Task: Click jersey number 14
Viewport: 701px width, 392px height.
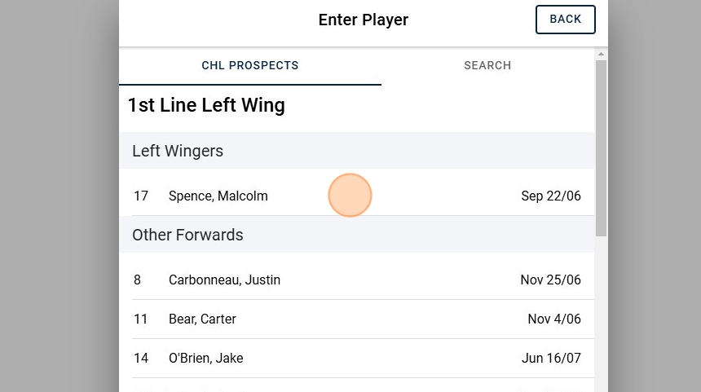Action: pos(141,358)
